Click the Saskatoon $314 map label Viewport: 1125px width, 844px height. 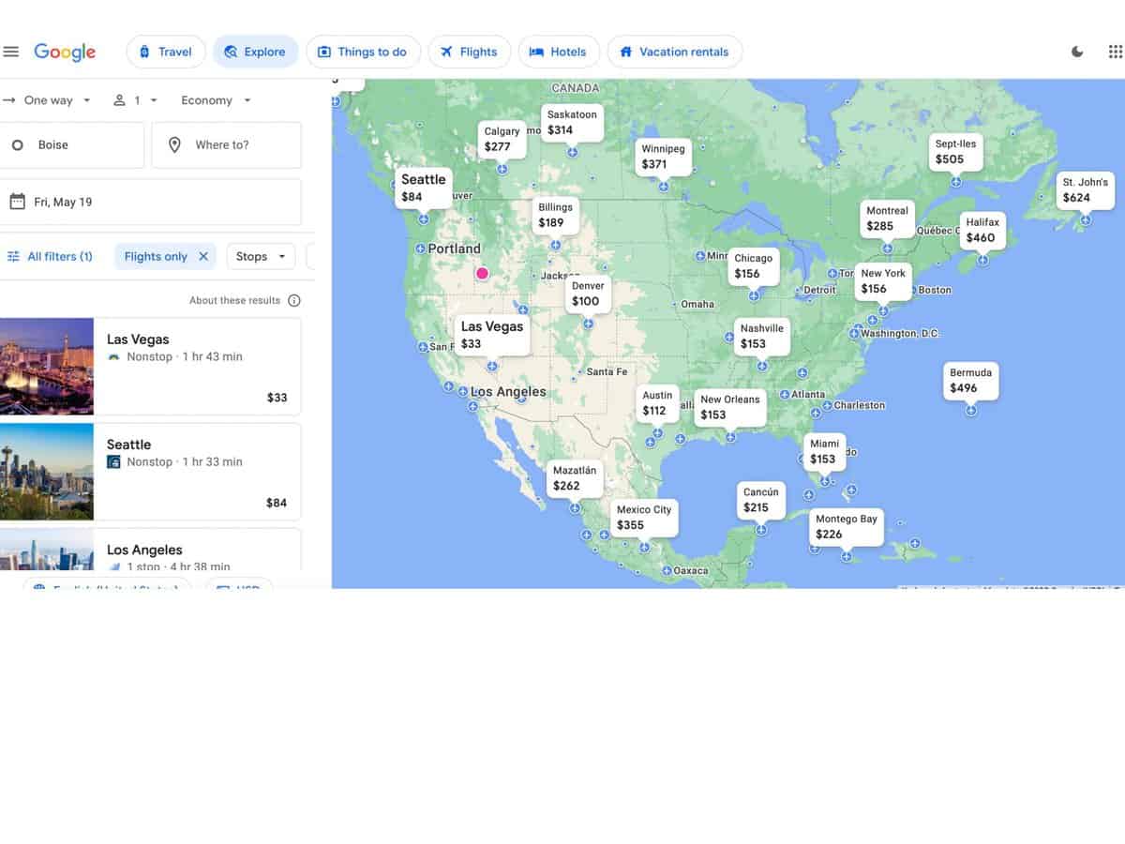(572, 122)
